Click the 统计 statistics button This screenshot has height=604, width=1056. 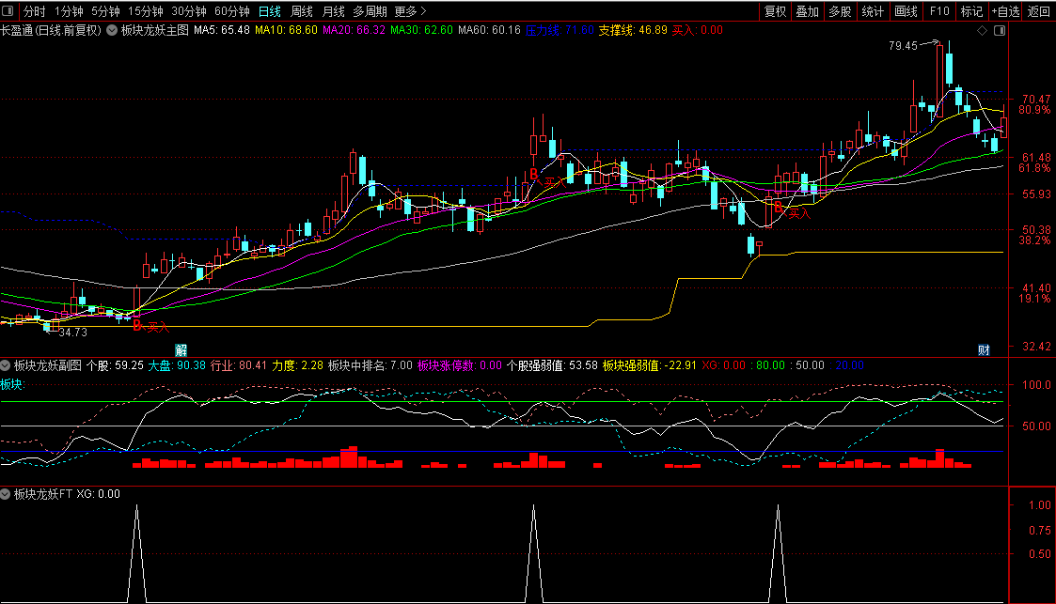[873, 11]
